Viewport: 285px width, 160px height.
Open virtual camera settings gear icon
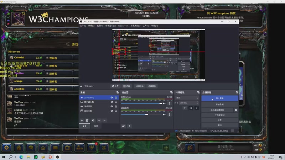pos(236,110)
